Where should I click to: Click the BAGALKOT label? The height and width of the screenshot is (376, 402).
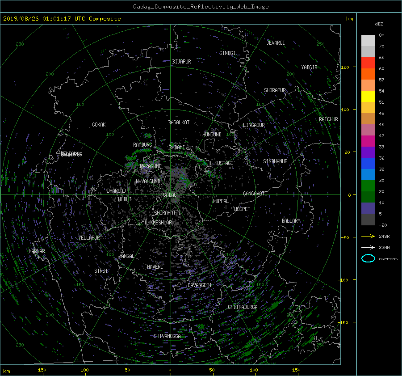(179, 123)
